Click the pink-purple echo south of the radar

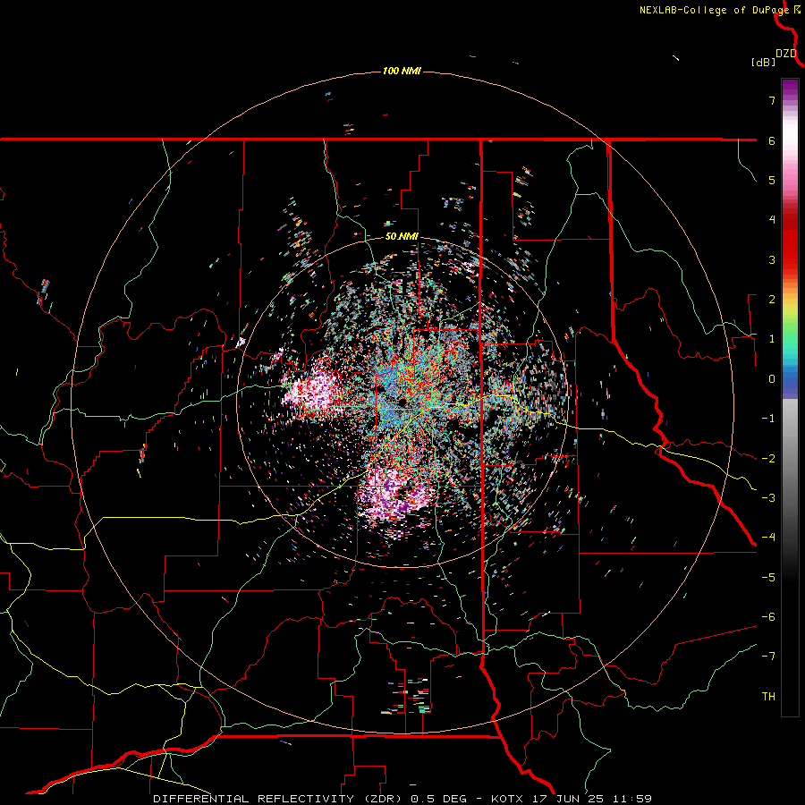(395, 497)
